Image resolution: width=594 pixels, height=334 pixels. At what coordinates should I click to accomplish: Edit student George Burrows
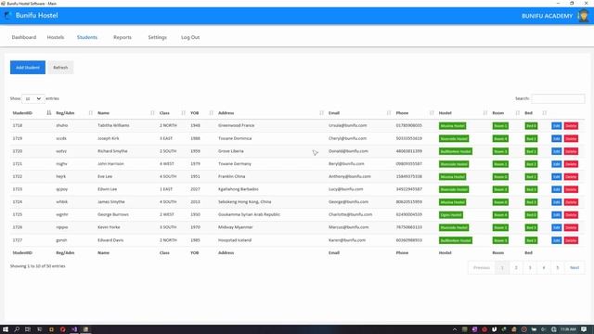[x=557, y=214]
